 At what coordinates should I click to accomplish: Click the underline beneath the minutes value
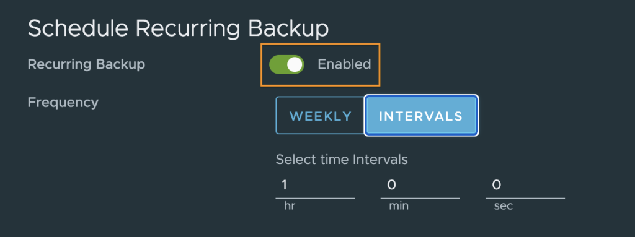pos(420,198)
